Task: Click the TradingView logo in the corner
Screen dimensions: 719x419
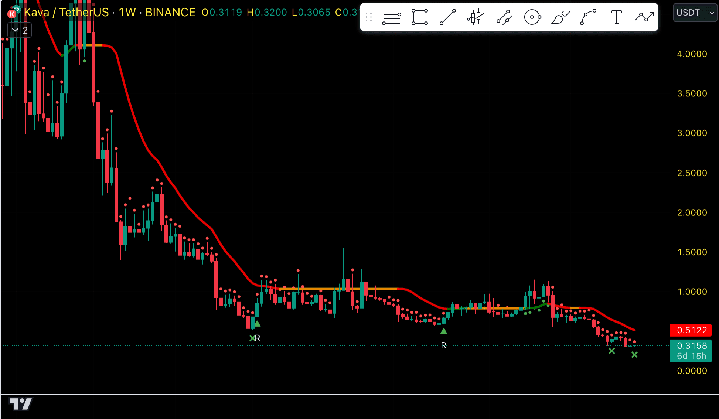Action: coord(21,404)
